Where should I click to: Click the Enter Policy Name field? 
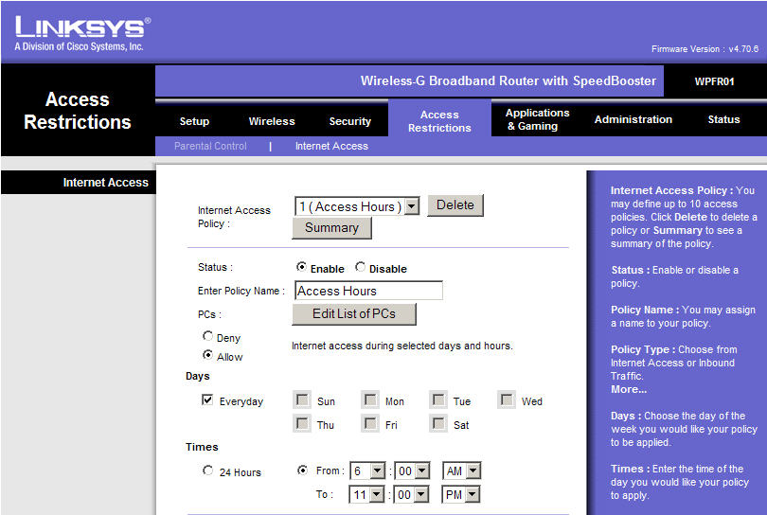[x=368, y=291]
